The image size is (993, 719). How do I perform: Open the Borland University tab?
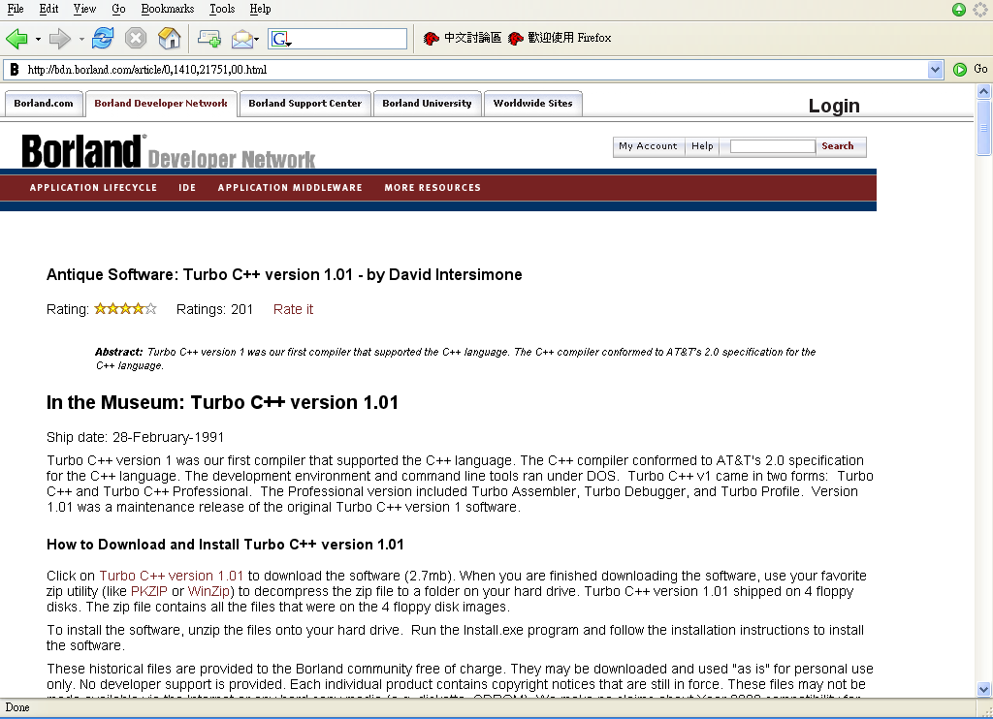tap(427, 103)
